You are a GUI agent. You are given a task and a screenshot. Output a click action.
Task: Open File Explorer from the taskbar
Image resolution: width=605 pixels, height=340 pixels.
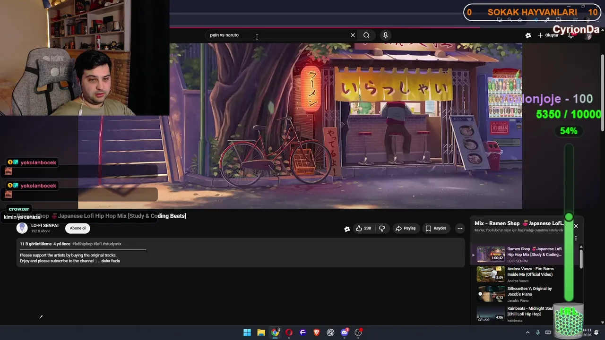pos(261,332)
